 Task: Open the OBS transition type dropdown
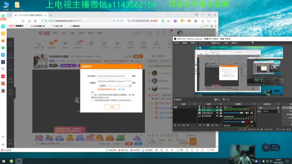(266, 108)
